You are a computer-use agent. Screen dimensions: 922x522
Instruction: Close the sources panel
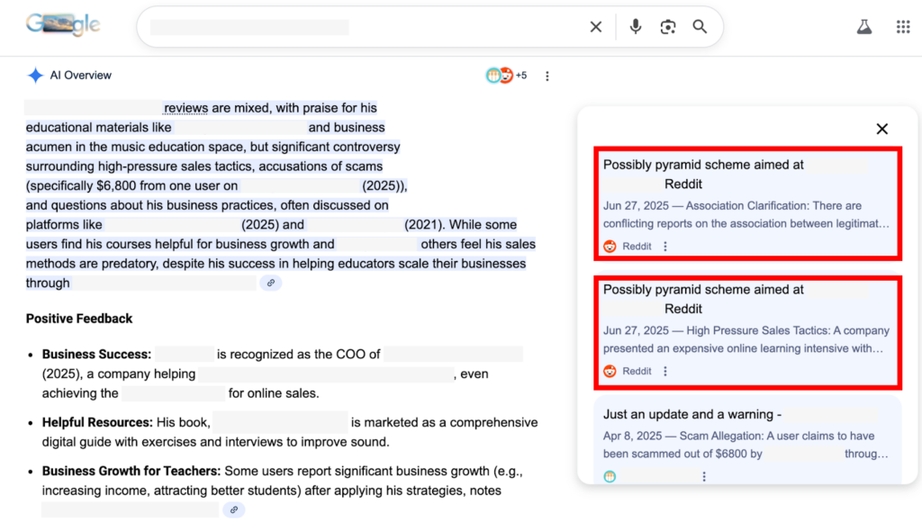point(881,129)
